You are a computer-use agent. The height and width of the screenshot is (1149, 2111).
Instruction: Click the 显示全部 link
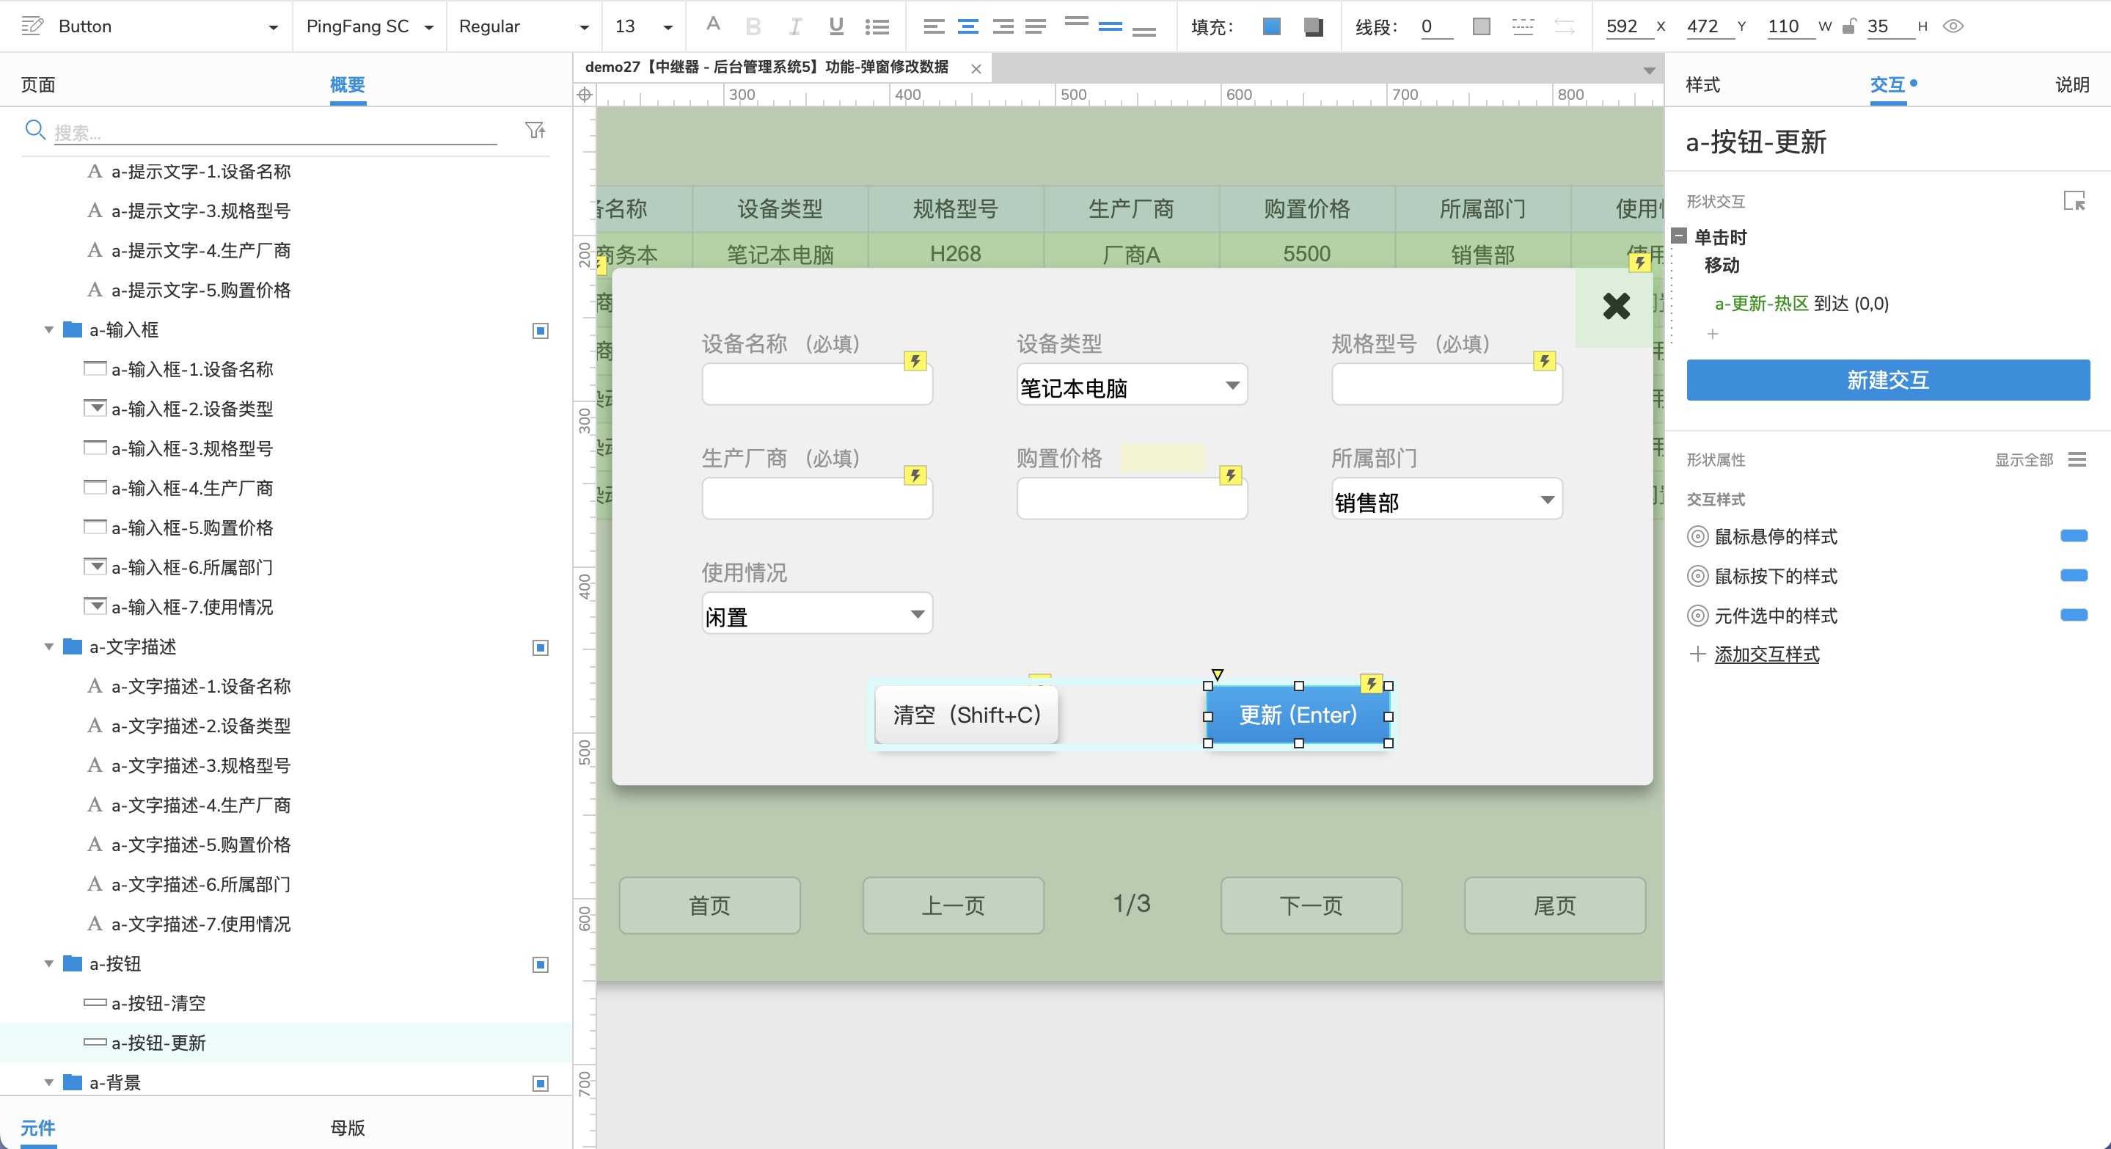pos(2023,460)
